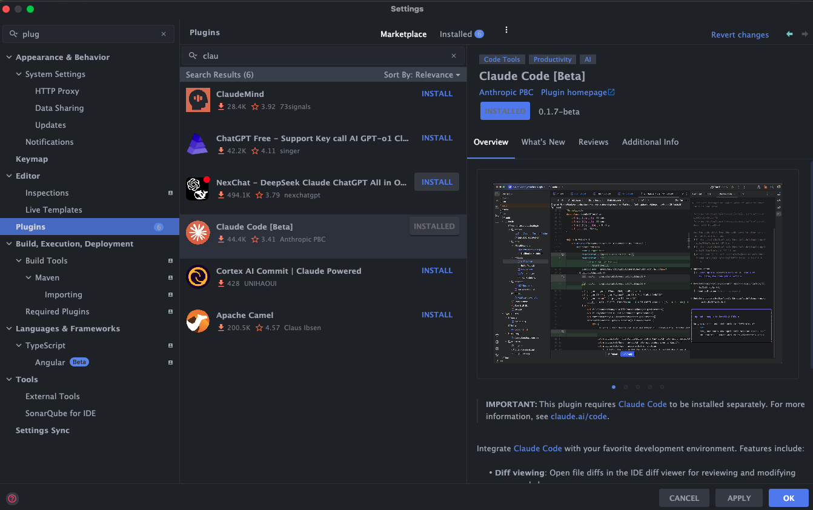Install the NexChat plugin
Screen dimensions: 813x510
click(437, 182)
